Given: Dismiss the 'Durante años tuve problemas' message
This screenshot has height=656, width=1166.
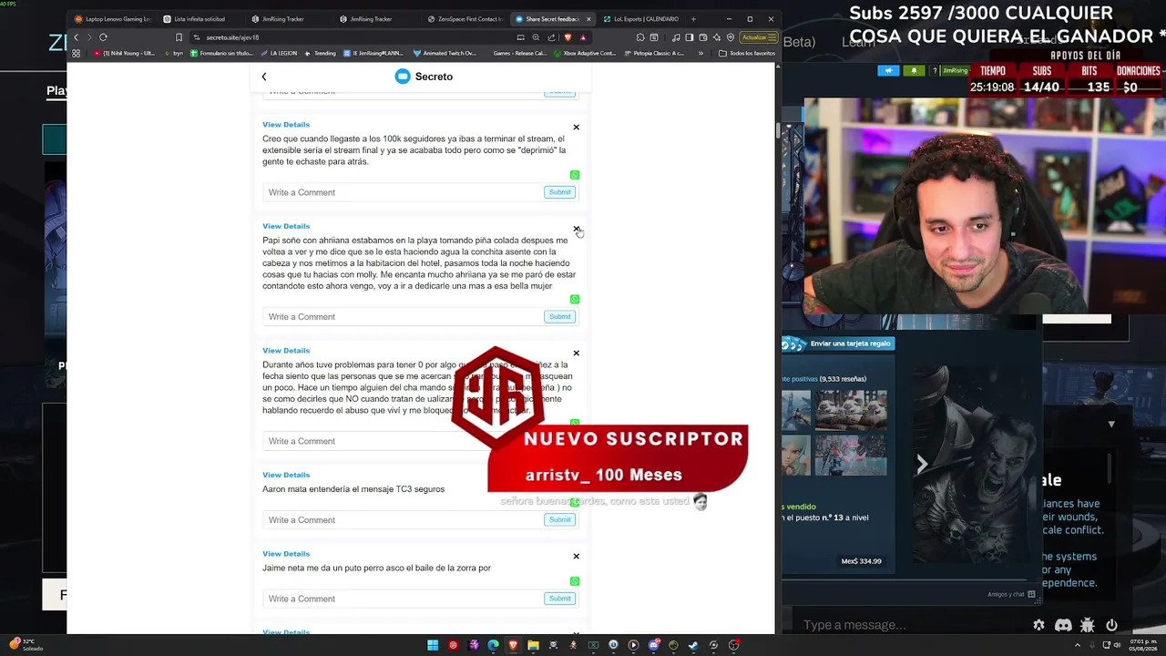Looking at the screenshot, I should [x=576, y=354].
